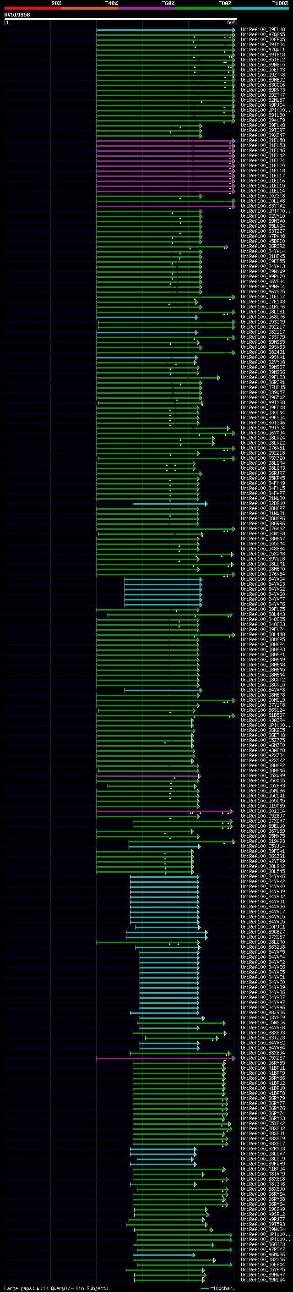
Task: Click the purple alignment bar of C5XZE7
Action: pyautogui.click(x=166, y=1058)
